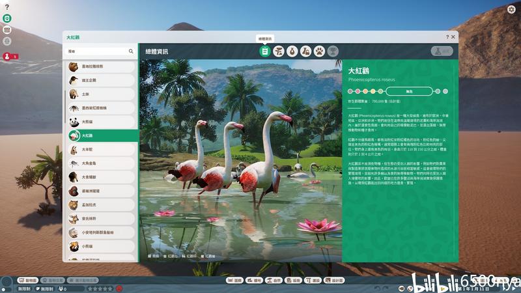The image size is (521, 293).
Task: Switch to the habitat tree-branch tab icon
Action: 279,51
